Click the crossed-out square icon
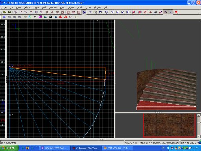201x151 pixels. pos(71,17)
